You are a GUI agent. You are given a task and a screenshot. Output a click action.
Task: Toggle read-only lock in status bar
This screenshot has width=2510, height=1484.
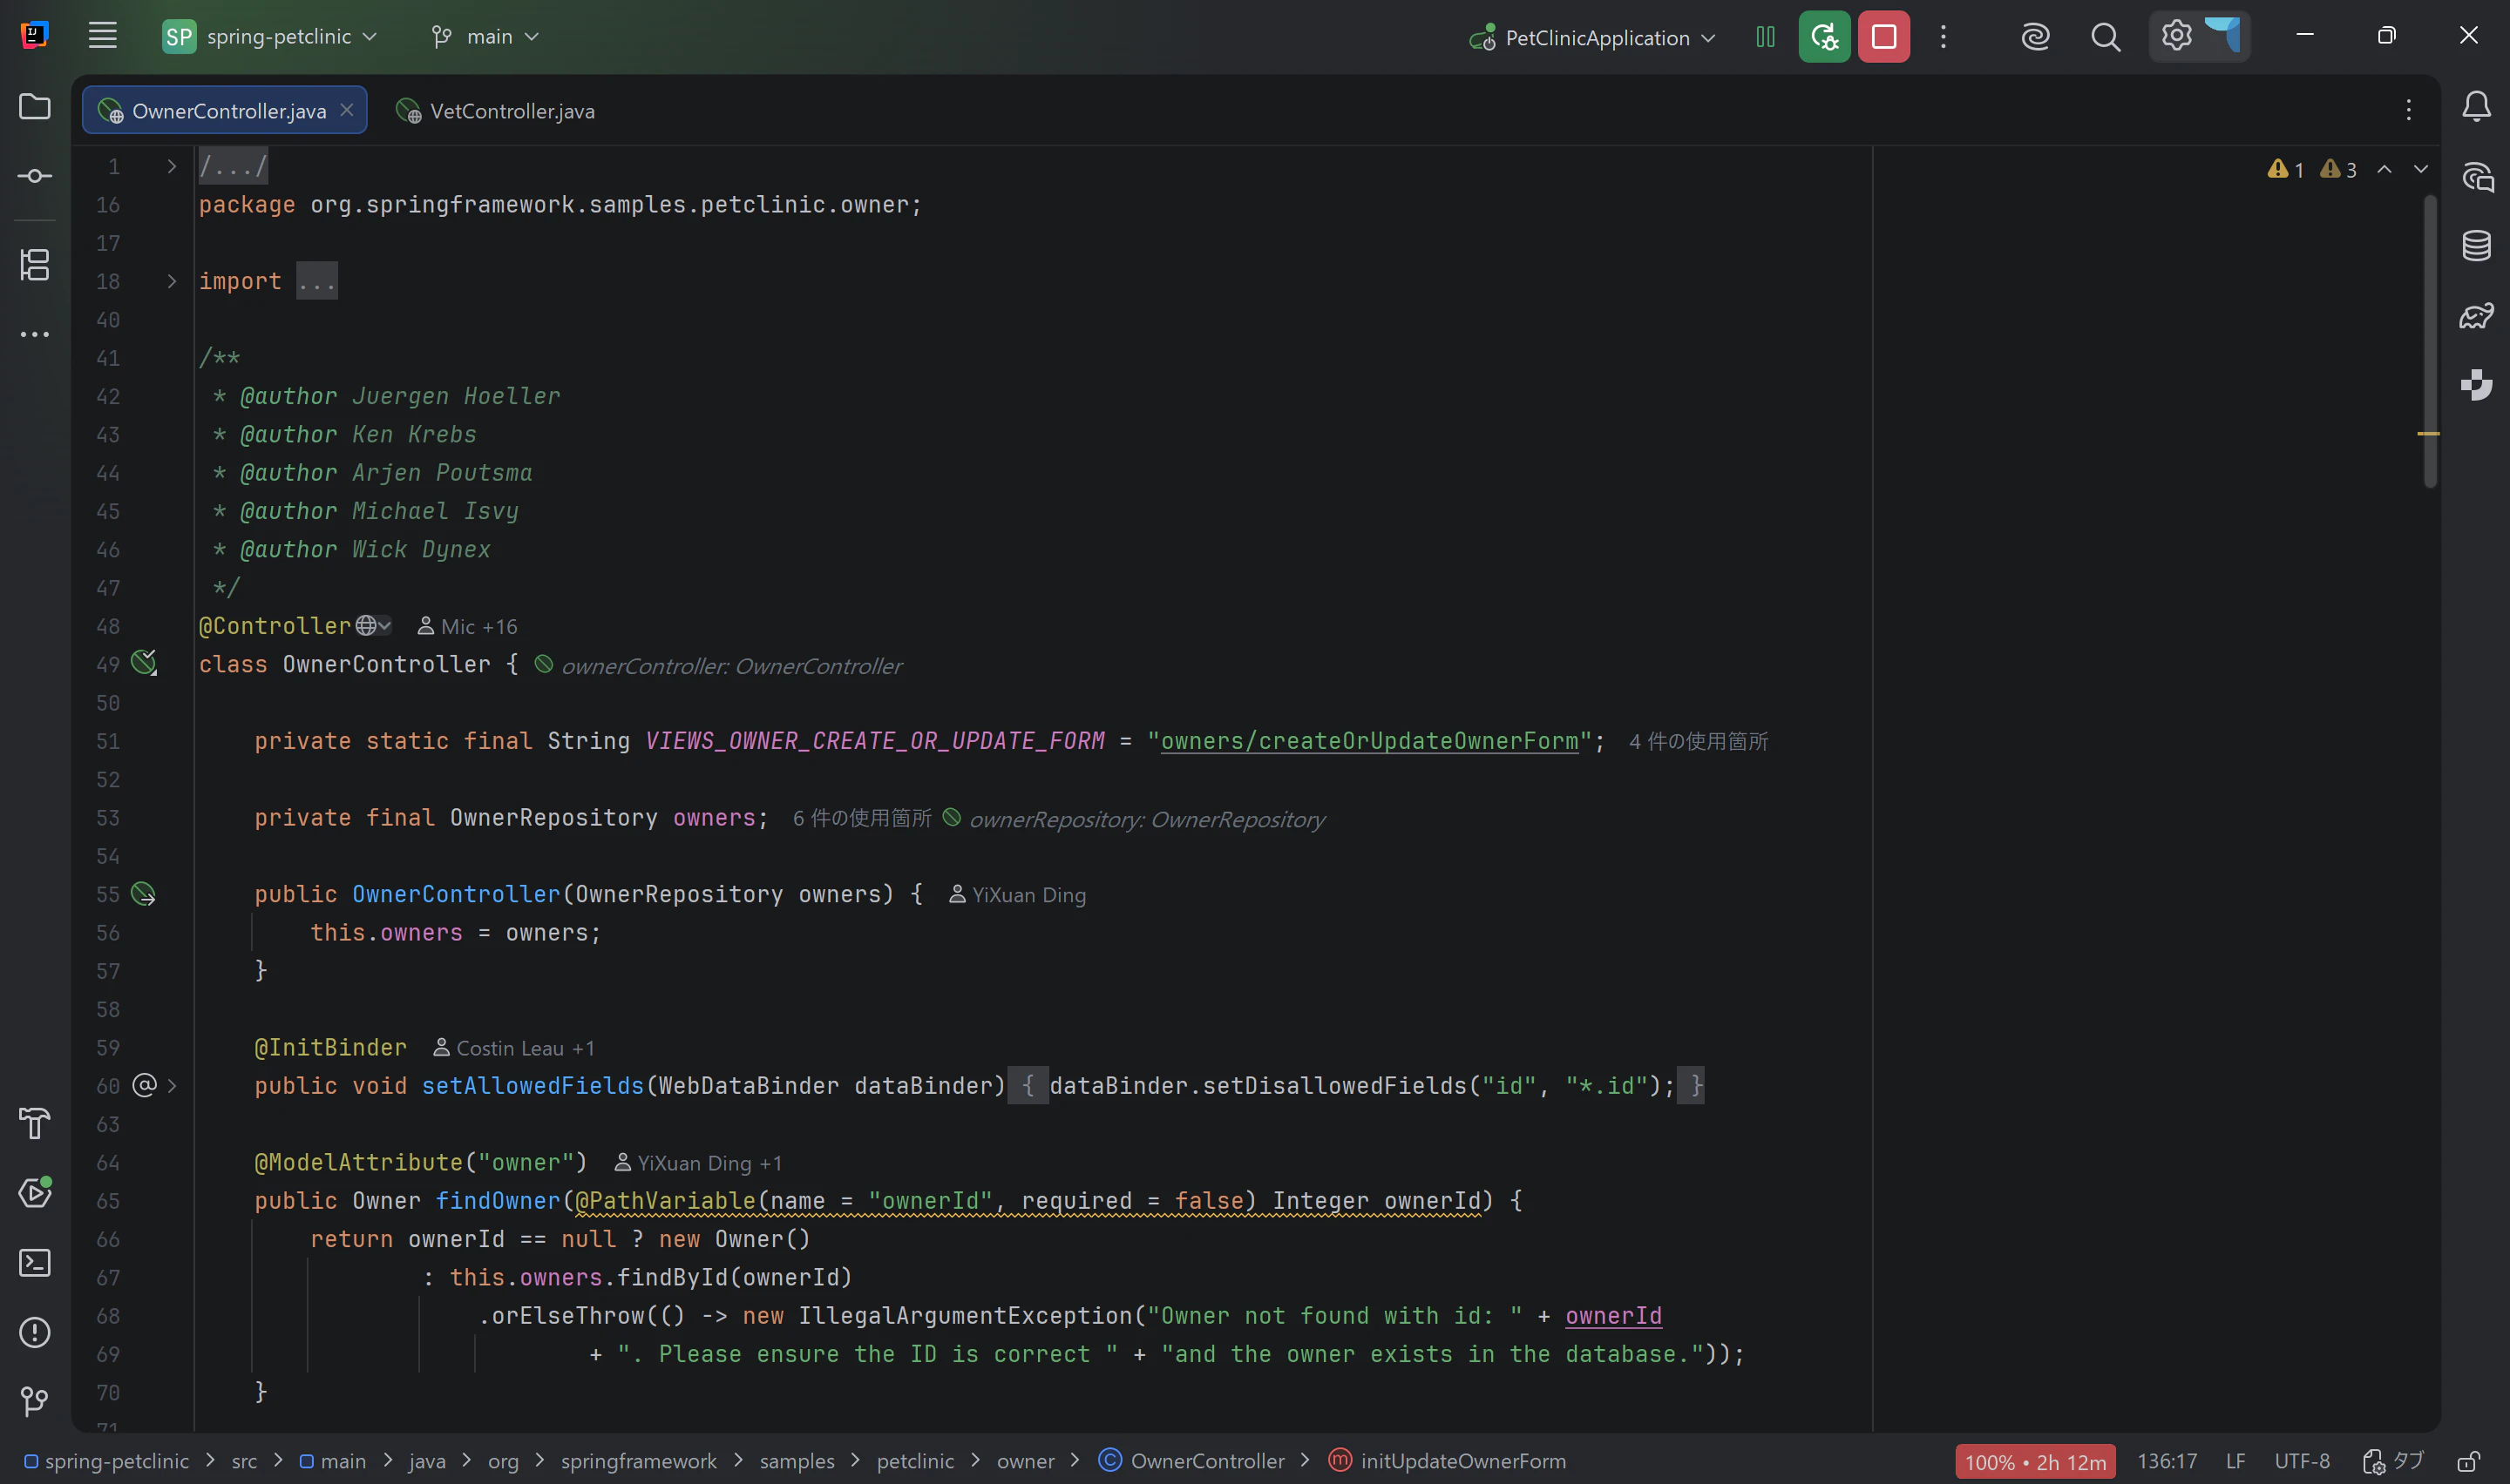pyautogui.click(x=2469, y=1462)
